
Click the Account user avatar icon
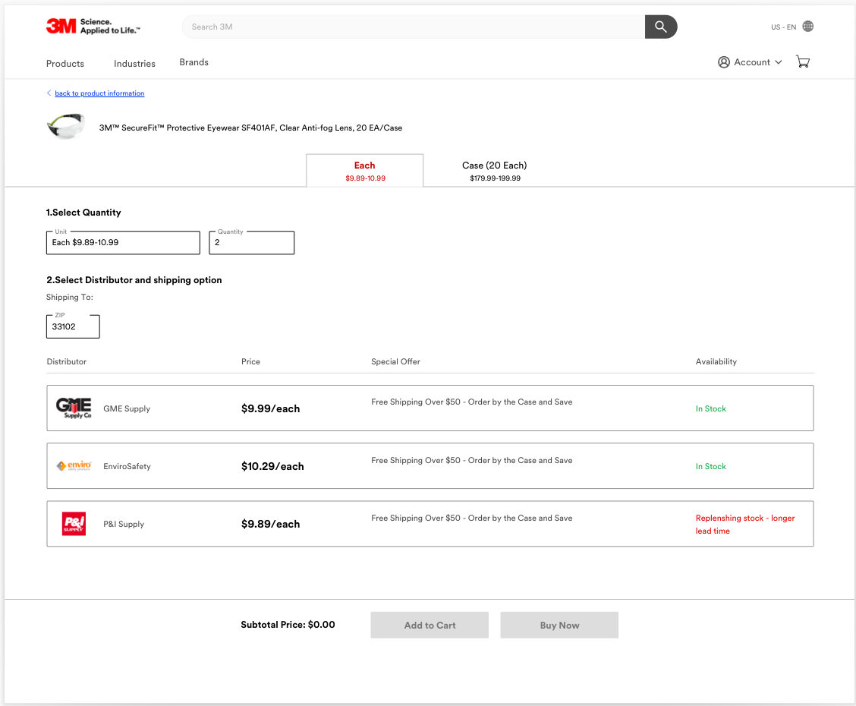click(724, 62)
